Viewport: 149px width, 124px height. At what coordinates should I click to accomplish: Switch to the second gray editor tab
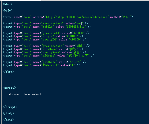point(102,1)
